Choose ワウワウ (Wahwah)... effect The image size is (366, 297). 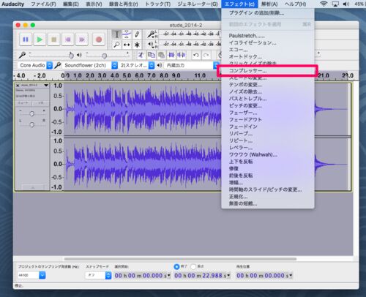point(268,154)
